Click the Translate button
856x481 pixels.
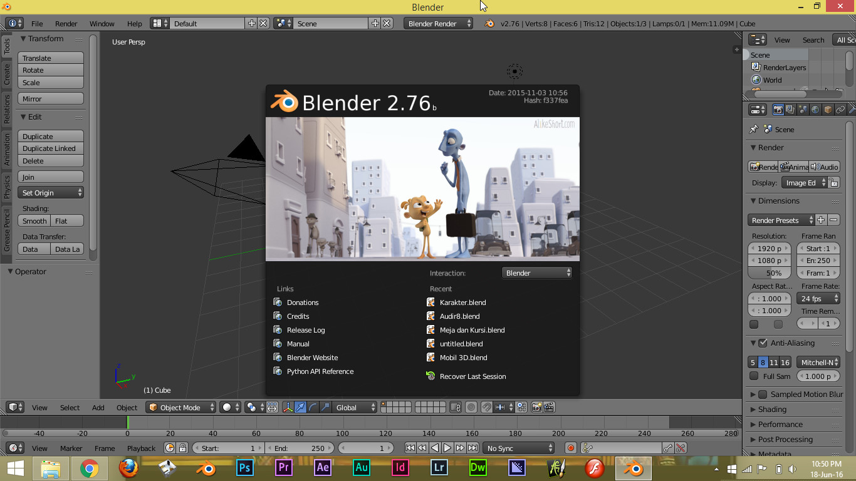click(51, 58)
